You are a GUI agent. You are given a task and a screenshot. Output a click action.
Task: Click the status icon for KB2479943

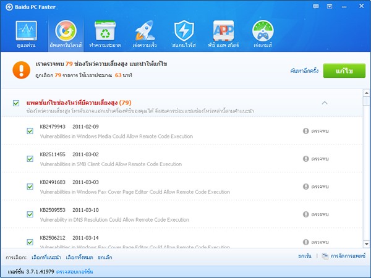pyautogui.click(x=306, y=131)
